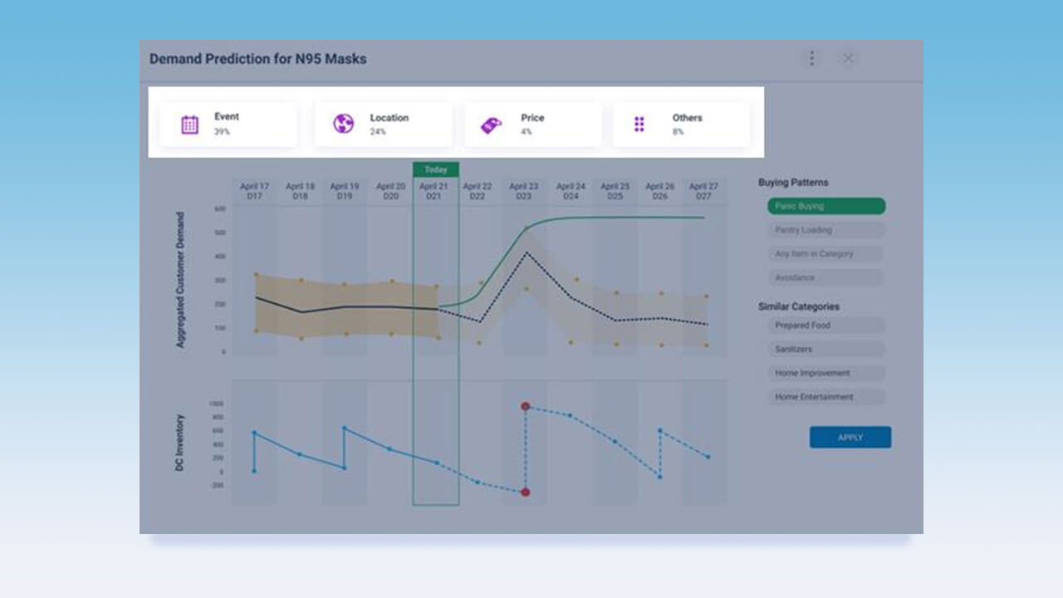Toggle the Avoidance buying pattern
The height and width of the screenshot is (598, 1063).
[x=826, y=277]
